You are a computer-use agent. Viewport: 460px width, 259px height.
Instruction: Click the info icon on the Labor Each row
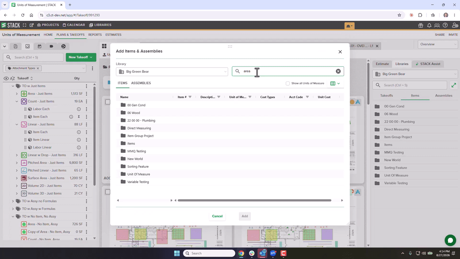pyautogui.click(x=79, y=109)
